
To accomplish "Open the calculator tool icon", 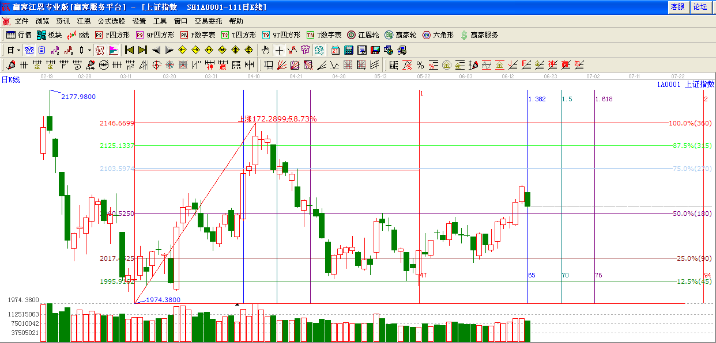I will pyautogui.click(x=349, y=50).
